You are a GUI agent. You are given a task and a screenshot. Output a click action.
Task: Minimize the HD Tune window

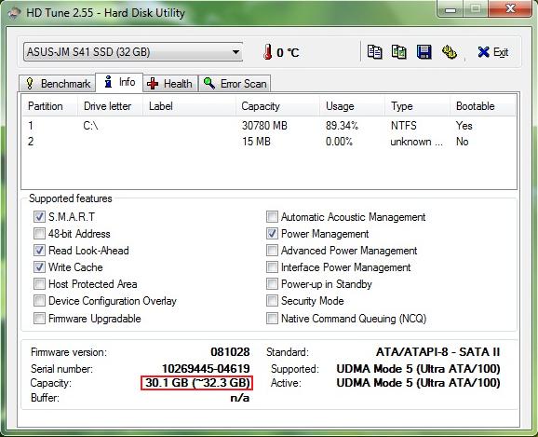pos(451,9)
